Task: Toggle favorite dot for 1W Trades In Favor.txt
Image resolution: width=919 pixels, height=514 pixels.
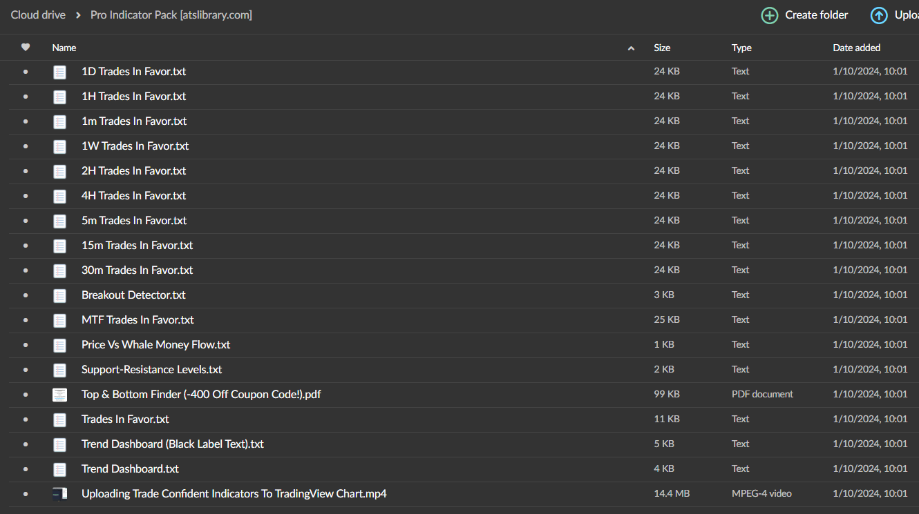Action: 26,146
